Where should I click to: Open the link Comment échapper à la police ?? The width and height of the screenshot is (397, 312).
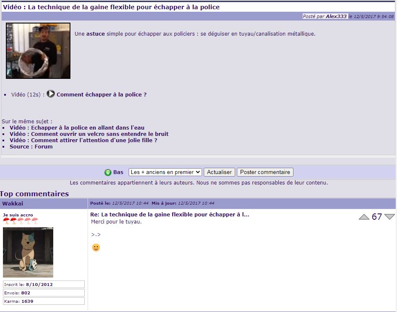tap(101, 95)
